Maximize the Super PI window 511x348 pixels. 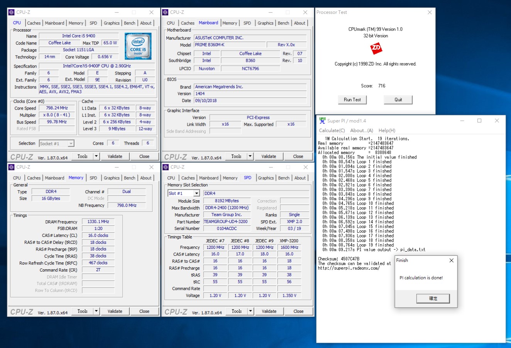pyautogui.click(x=479, y=121)
